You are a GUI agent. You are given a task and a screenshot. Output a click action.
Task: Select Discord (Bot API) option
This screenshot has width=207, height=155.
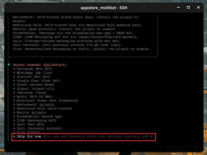point(32,77)
